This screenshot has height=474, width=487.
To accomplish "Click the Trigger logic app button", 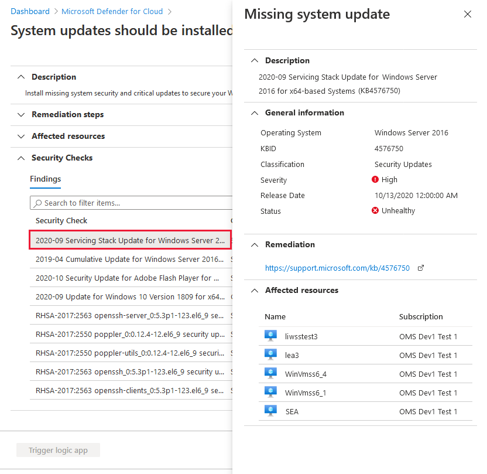I will click(x=58, y=450).
